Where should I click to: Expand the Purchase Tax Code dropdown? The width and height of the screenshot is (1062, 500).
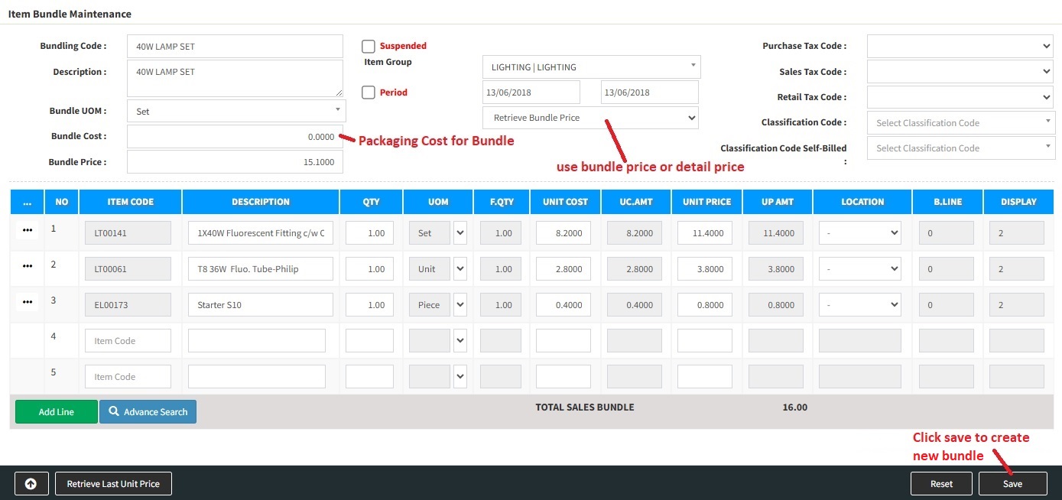coord(960,47)
